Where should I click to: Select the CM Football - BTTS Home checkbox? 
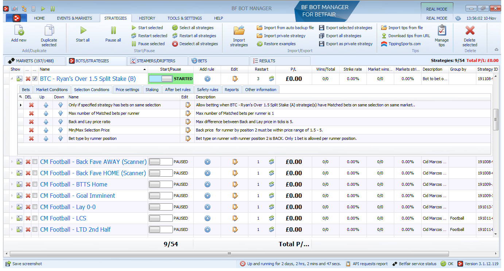coord(35,184)
